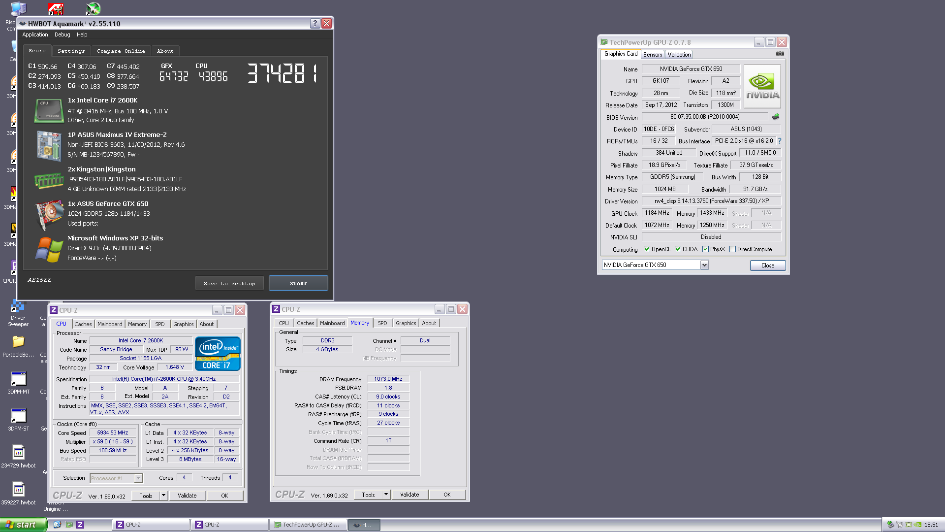Open the SPD tab in right CPU-Z window
The height and width of the screenshot is (532, 945).
point(382,323)
